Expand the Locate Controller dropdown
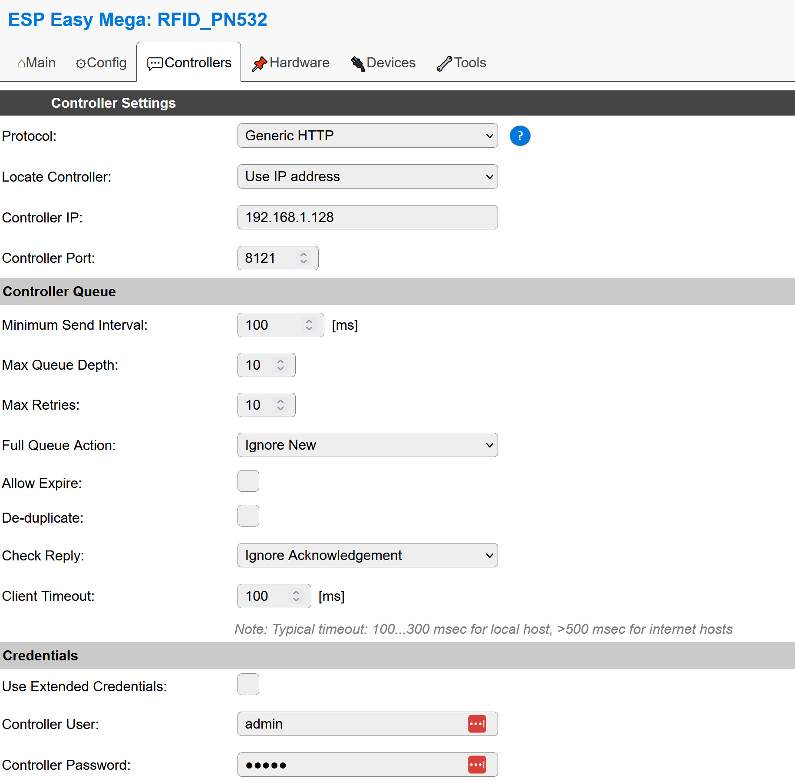Screen dimensions: 795x782 [367, 176]
